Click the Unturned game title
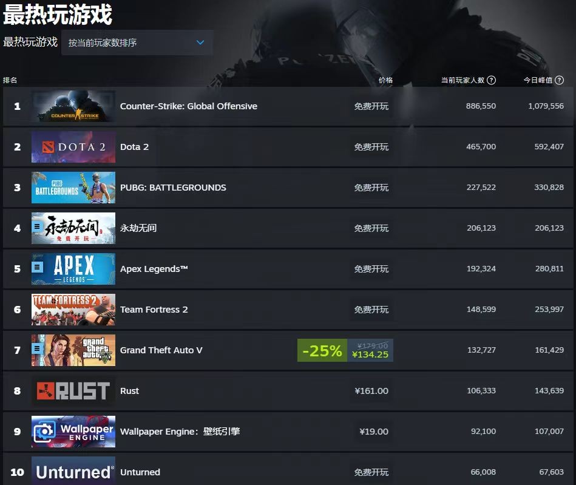Screen dimensions: 576x485 tap(140, 472)
